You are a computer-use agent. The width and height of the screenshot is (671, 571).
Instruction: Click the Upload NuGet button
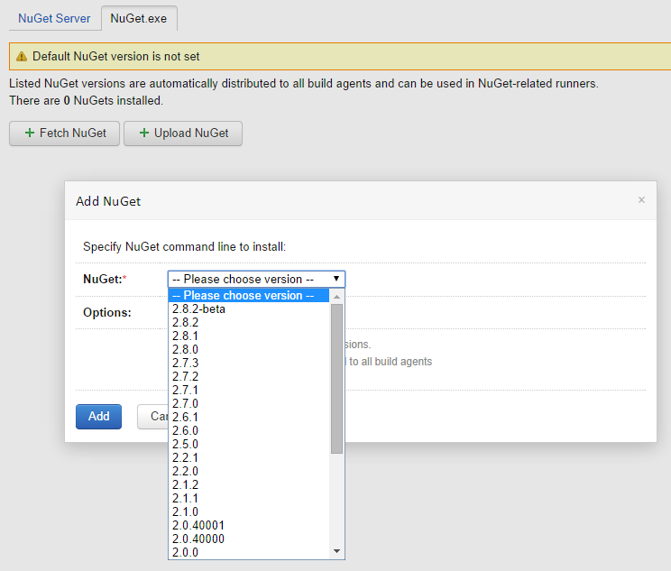[x=183, y=134]
